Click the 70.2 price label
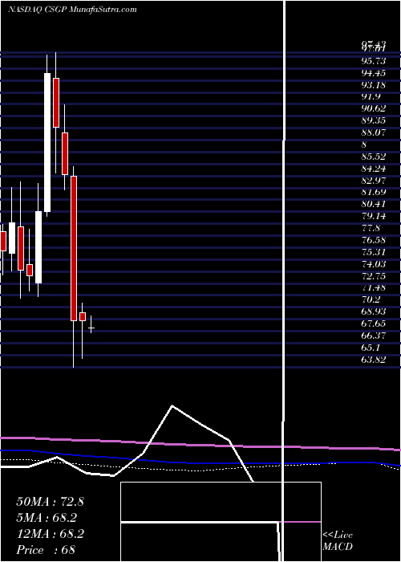 click(x=371, y=299)
